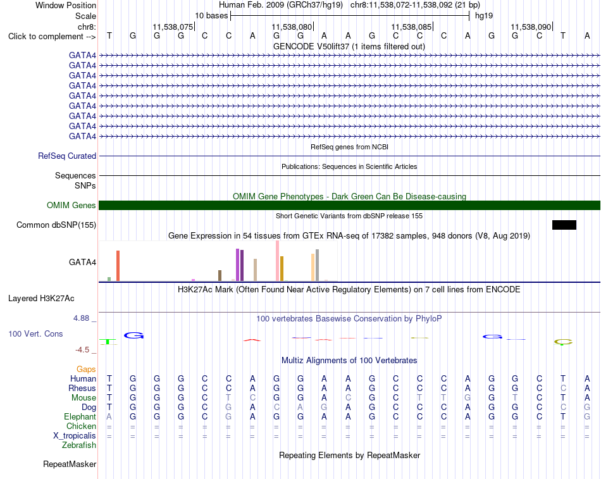Click the bright purple bar in GTEx chart
Screen dimensions: 601x479
pos(238,264)
